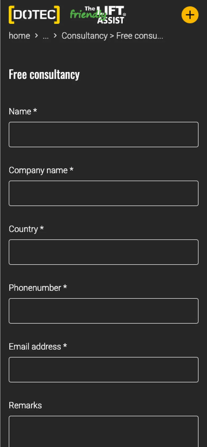Click the Company name label text

coord(38,170)
